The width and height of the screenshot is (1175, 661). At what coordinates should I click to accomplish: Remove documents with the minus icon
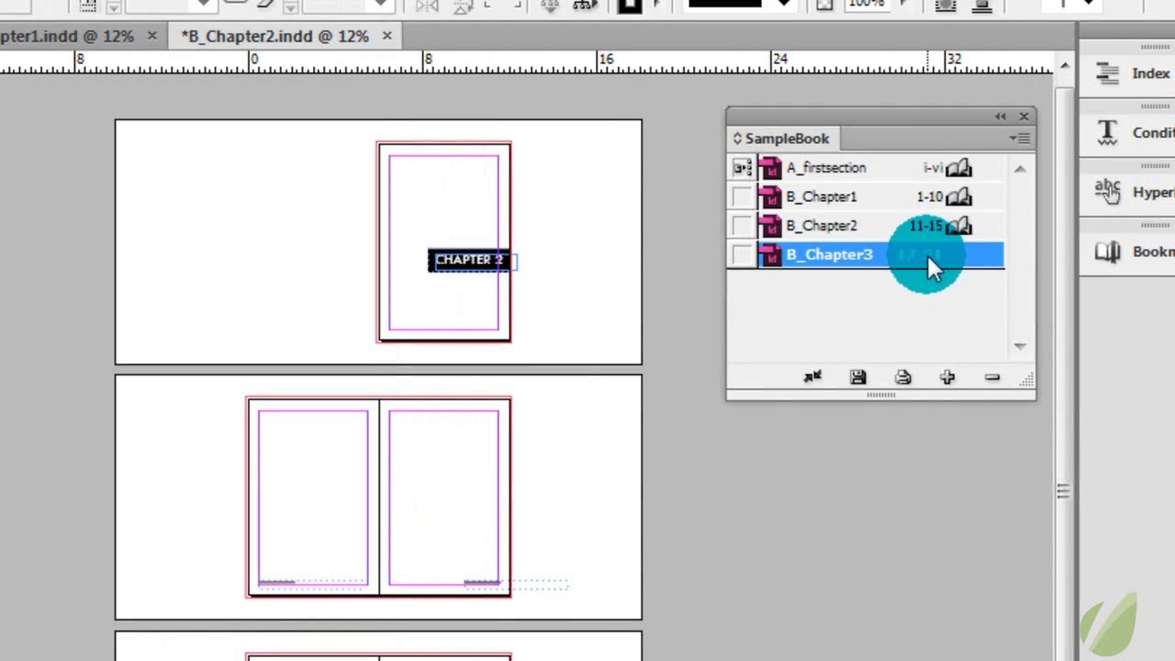[x=991, y=377]
